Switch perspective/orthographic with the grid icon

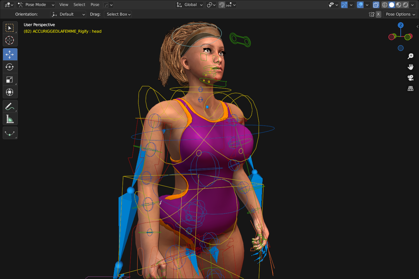(411, 88)
